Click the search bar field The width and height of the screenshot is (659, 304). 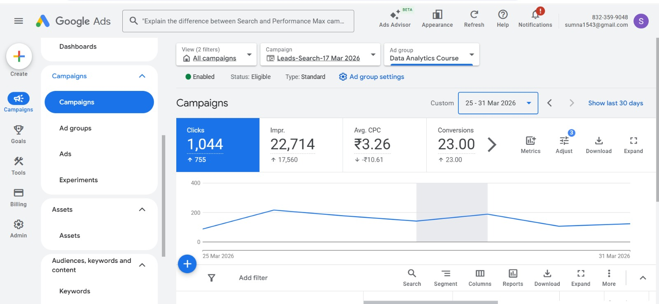pyautogui.click(x=238, y=21)
